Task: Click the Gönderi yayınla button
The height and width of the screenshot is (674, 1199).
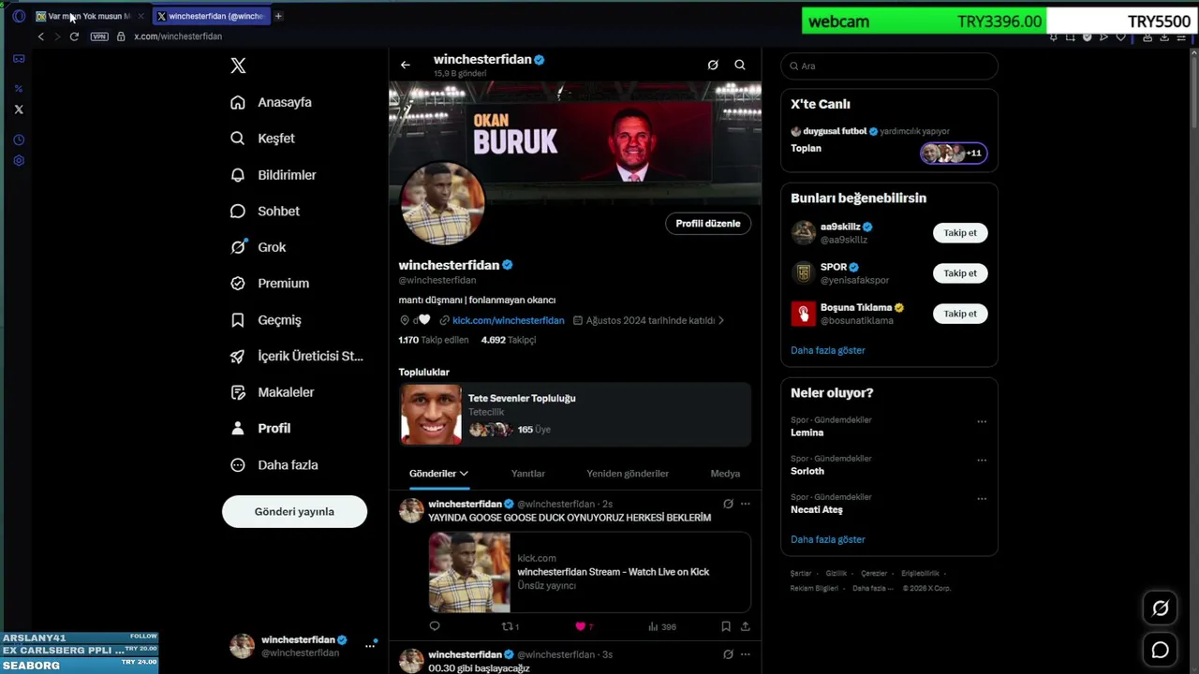Action: tap(294, 512)
